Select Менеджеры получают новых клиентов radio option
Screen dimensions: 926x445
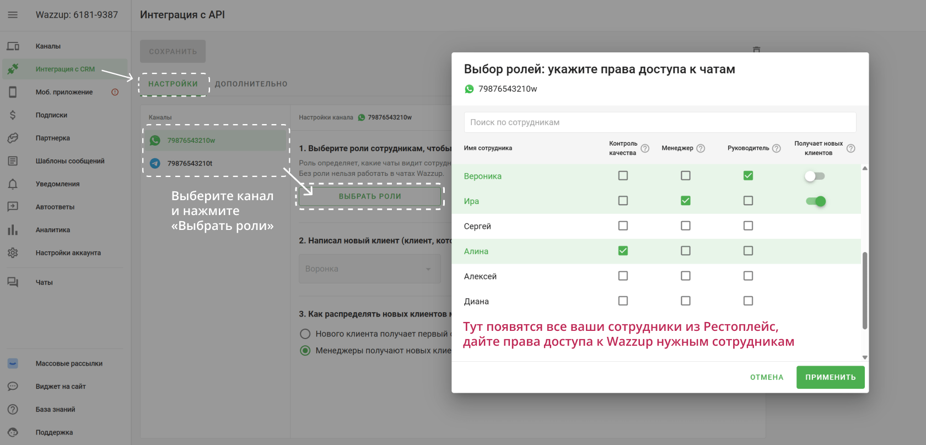point(305,350)
